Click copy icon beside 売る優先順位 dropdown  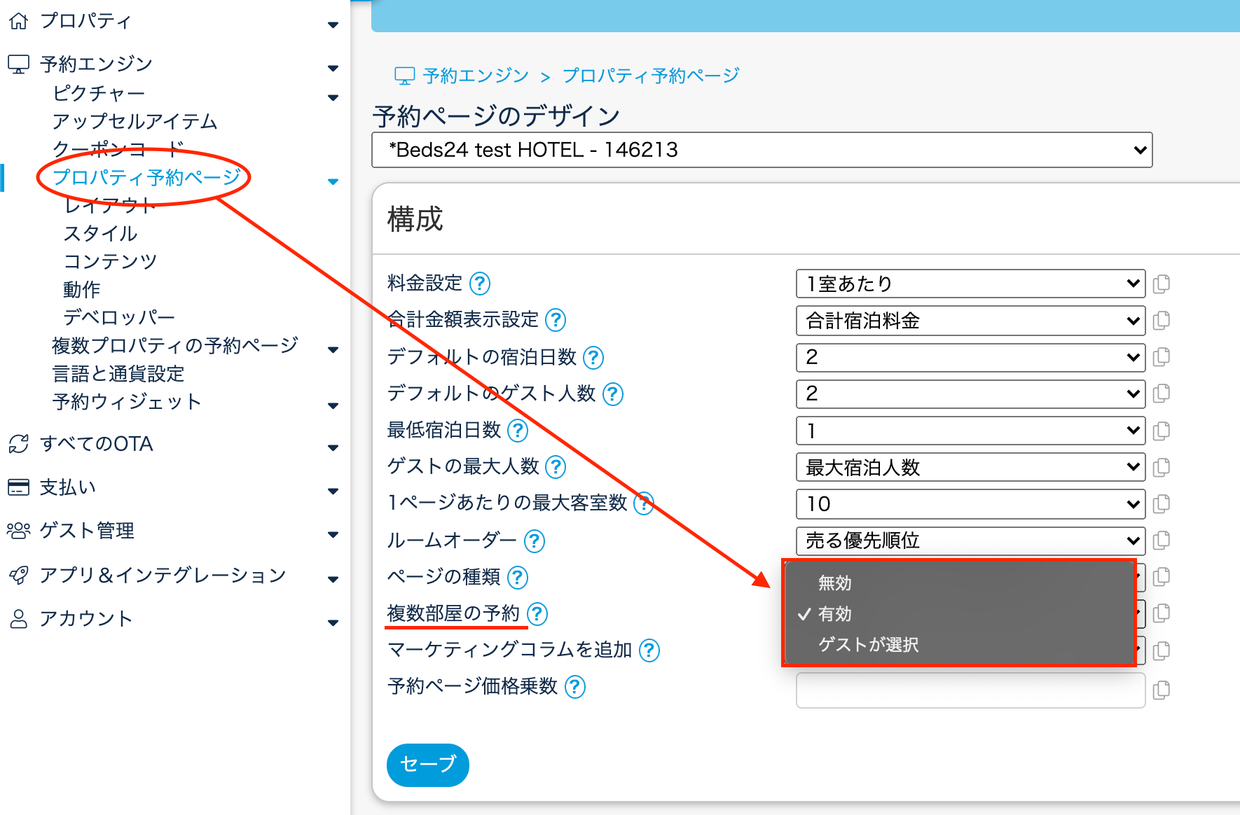coord(1161,540)
